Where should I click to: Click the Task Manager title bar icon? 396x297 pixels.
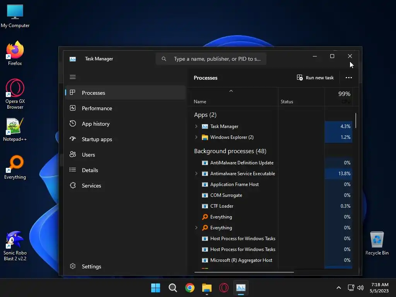point(73,59)
